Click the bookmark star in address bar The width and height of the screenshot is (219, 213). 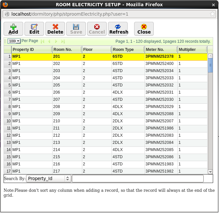tap(212, 14)
